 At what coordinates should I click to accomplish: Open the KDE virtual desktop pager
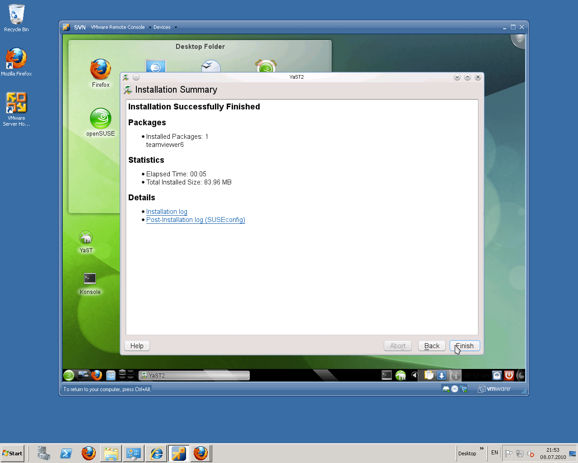126,375
